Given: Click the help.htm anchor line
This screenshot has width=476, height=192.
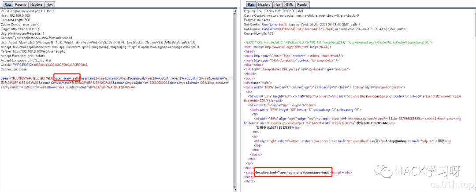Looking at the screenshot, I should [353, 141].
